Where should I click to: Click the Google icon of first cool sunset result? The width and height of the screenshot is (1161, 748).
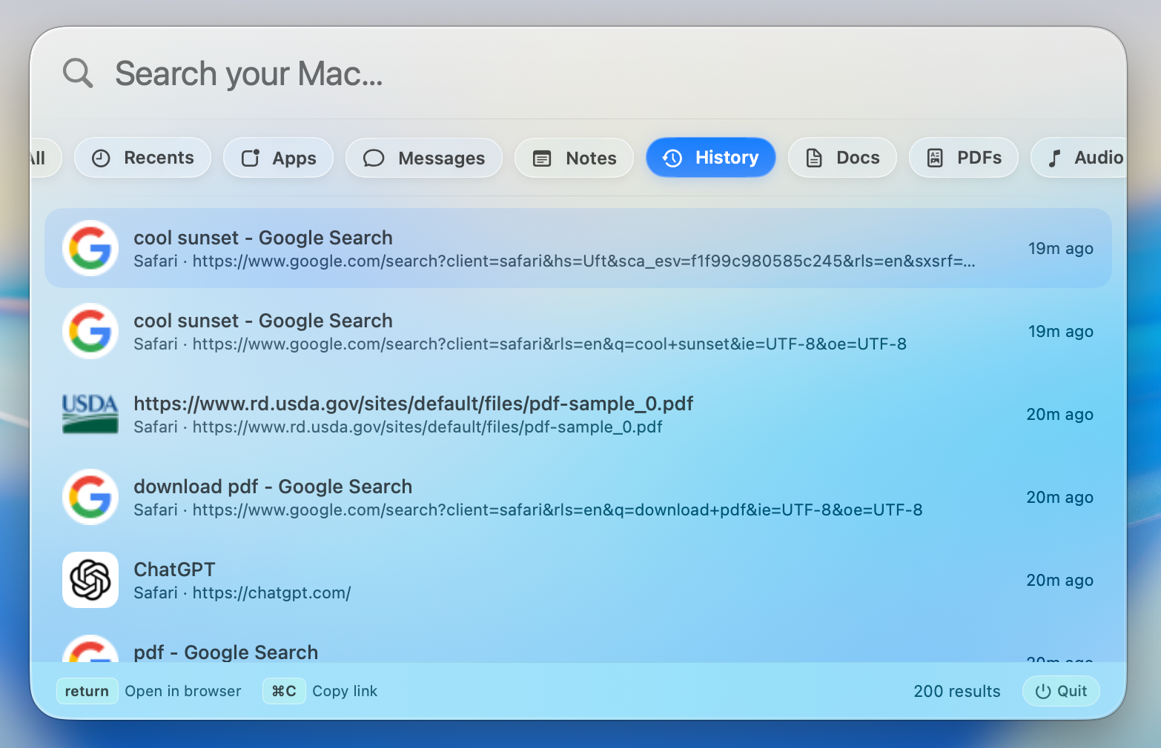(90, 248)
